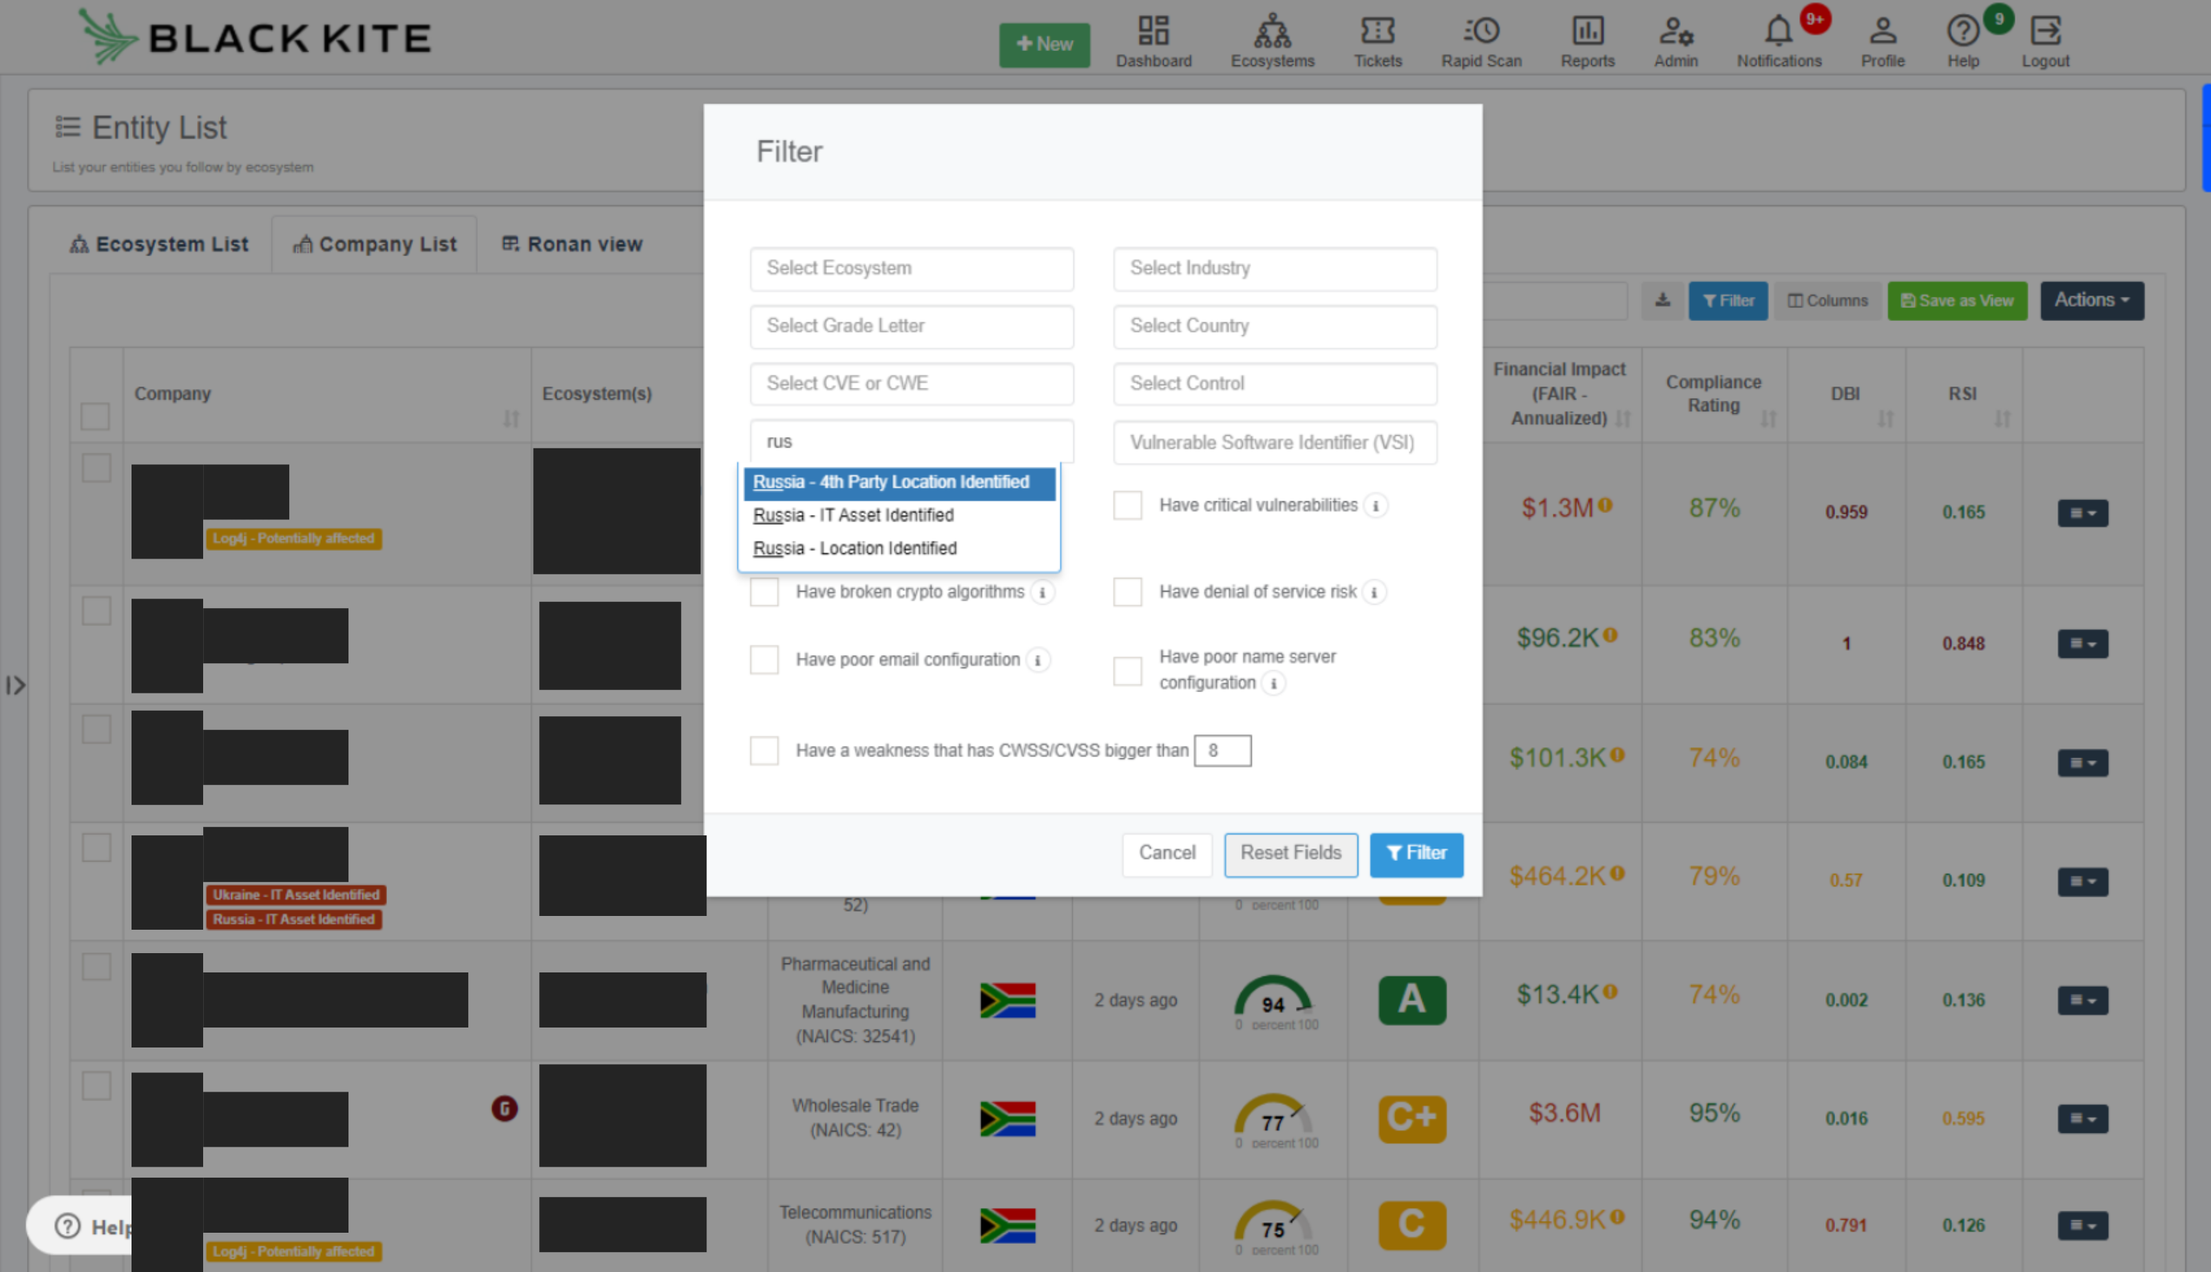This screenshot has width=2211, height=1272.
Task: Click info icon next to $1.3M financial impact
Action: pos(1605,505)
